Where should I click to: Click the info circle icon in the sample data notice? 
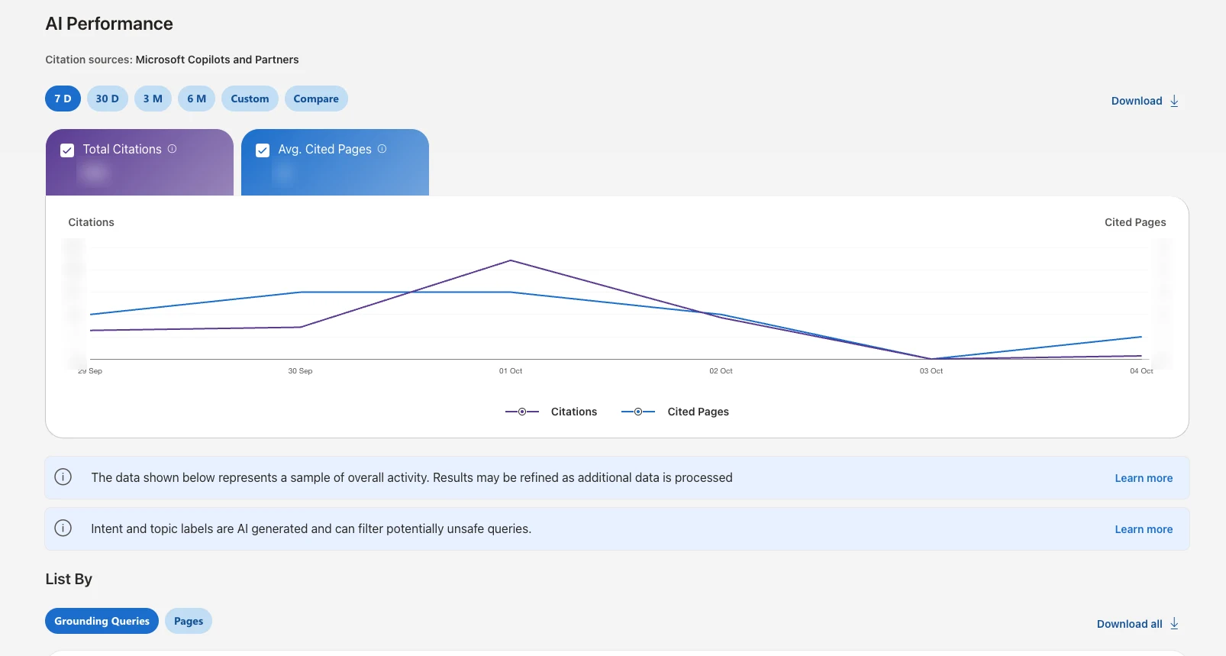pos(63,477)
